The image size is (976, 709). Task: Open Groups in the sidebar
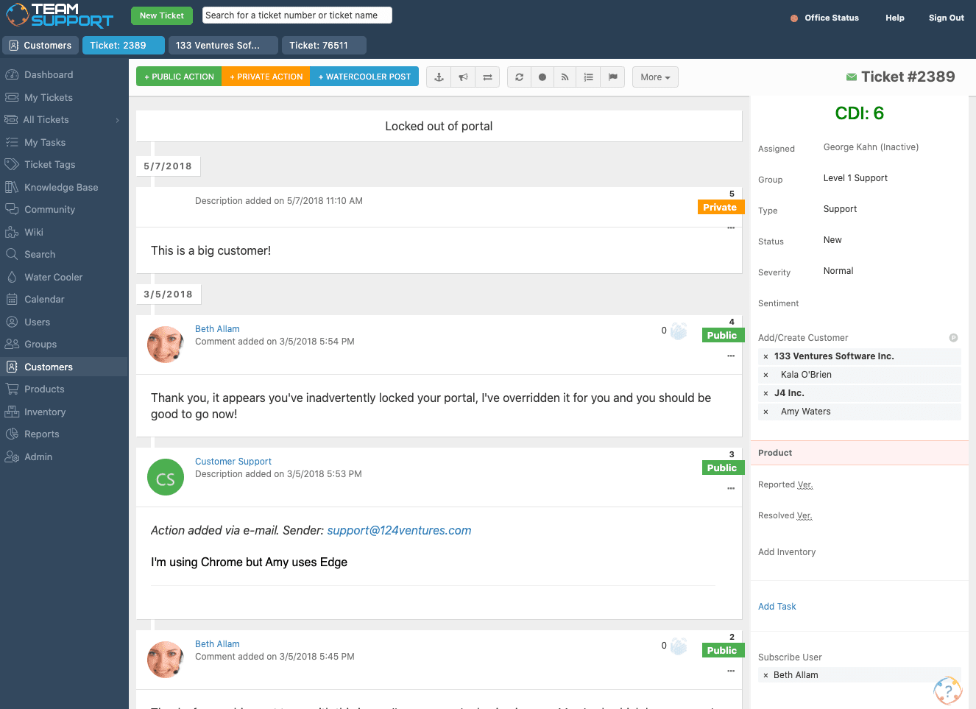[40, 344]
